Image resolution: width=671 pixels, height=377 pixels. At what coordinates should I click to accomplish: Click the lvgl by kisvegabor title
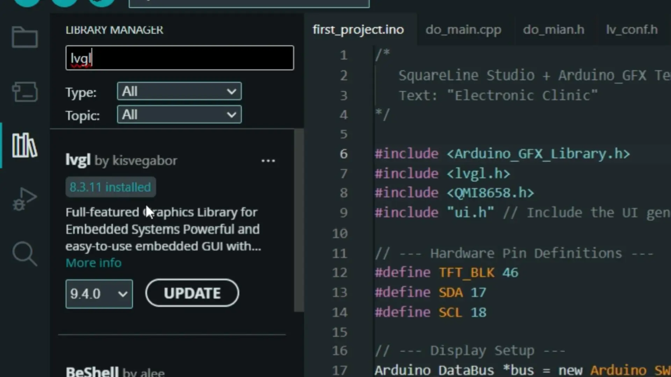tap(121, 161)
